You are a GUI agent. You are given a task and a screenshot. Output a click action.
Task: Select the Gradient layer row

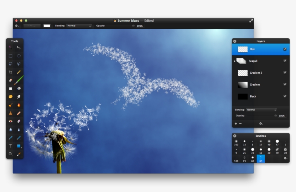point(261,84)
